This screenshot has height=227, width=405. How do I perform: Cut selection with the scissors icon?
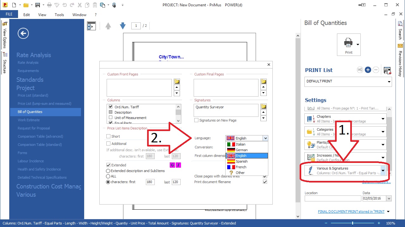click(79, 5)
